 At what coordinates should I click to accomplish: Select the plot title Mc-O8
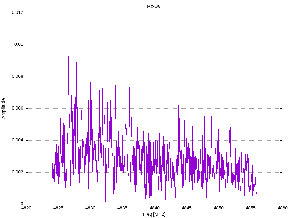(154, 6)
